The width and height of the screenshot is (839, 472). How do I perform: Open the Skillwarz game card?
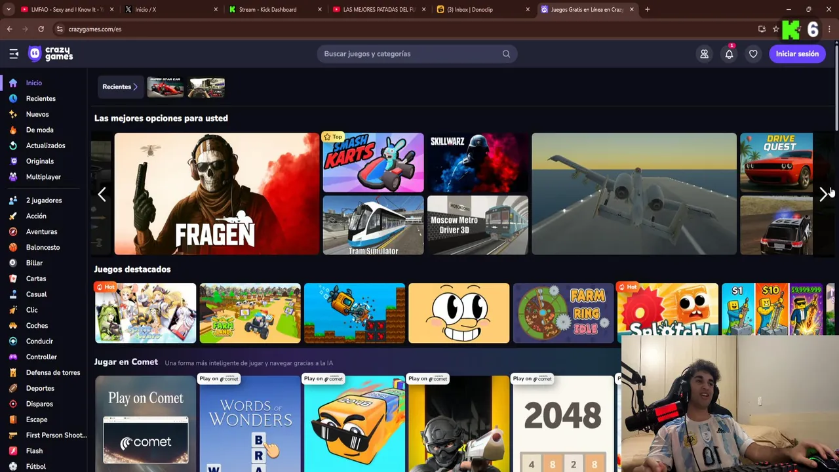477,163
